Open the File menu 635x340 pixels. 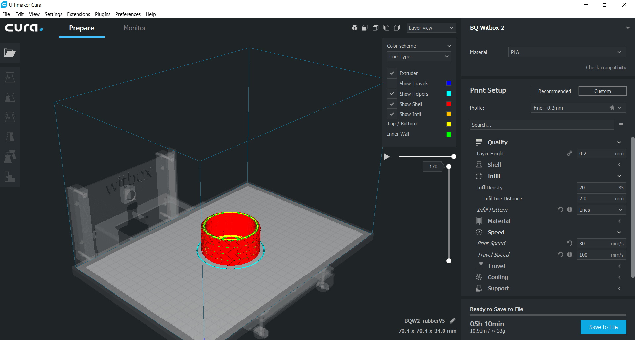pyautogui.click(x=6, y=14)
